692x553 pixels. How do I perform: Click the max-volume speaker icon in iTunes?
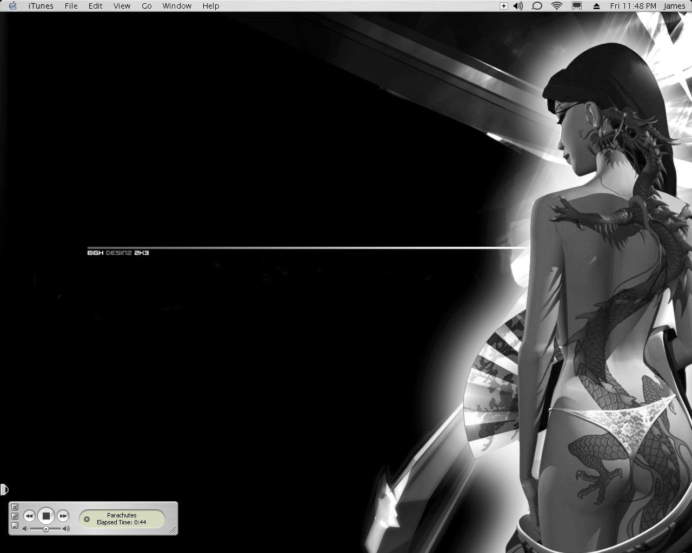coord(66,529)
